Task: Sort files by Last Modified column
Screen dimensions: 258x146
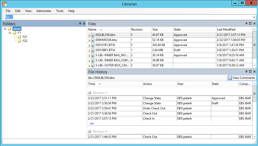Action: (x=234, y=30)
